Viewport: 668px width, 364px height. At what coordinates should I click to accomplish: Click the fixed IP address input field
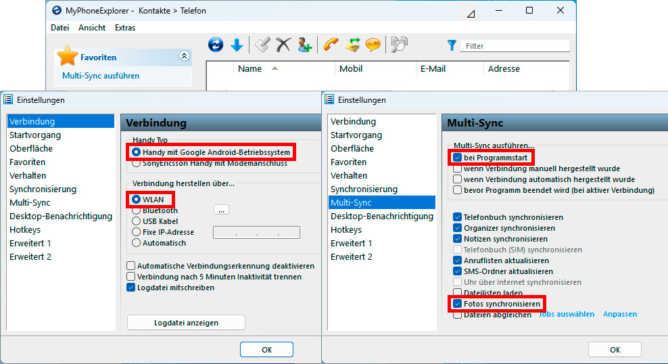256,232
